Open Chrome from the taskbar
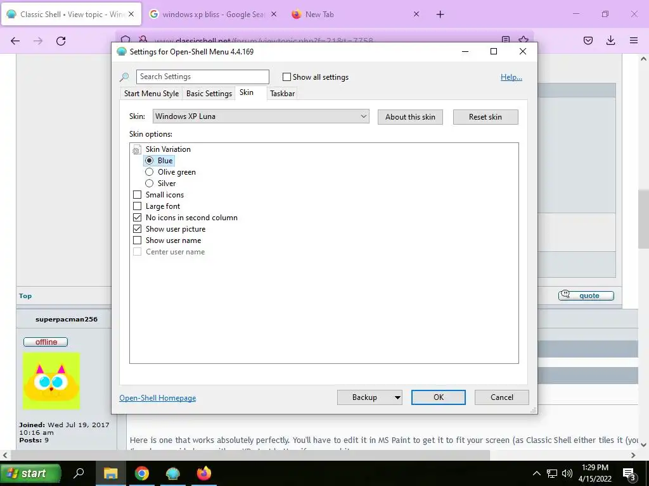The width and height of the screenshot is (649, 486). pyautogui.click(x=141, y=473)
